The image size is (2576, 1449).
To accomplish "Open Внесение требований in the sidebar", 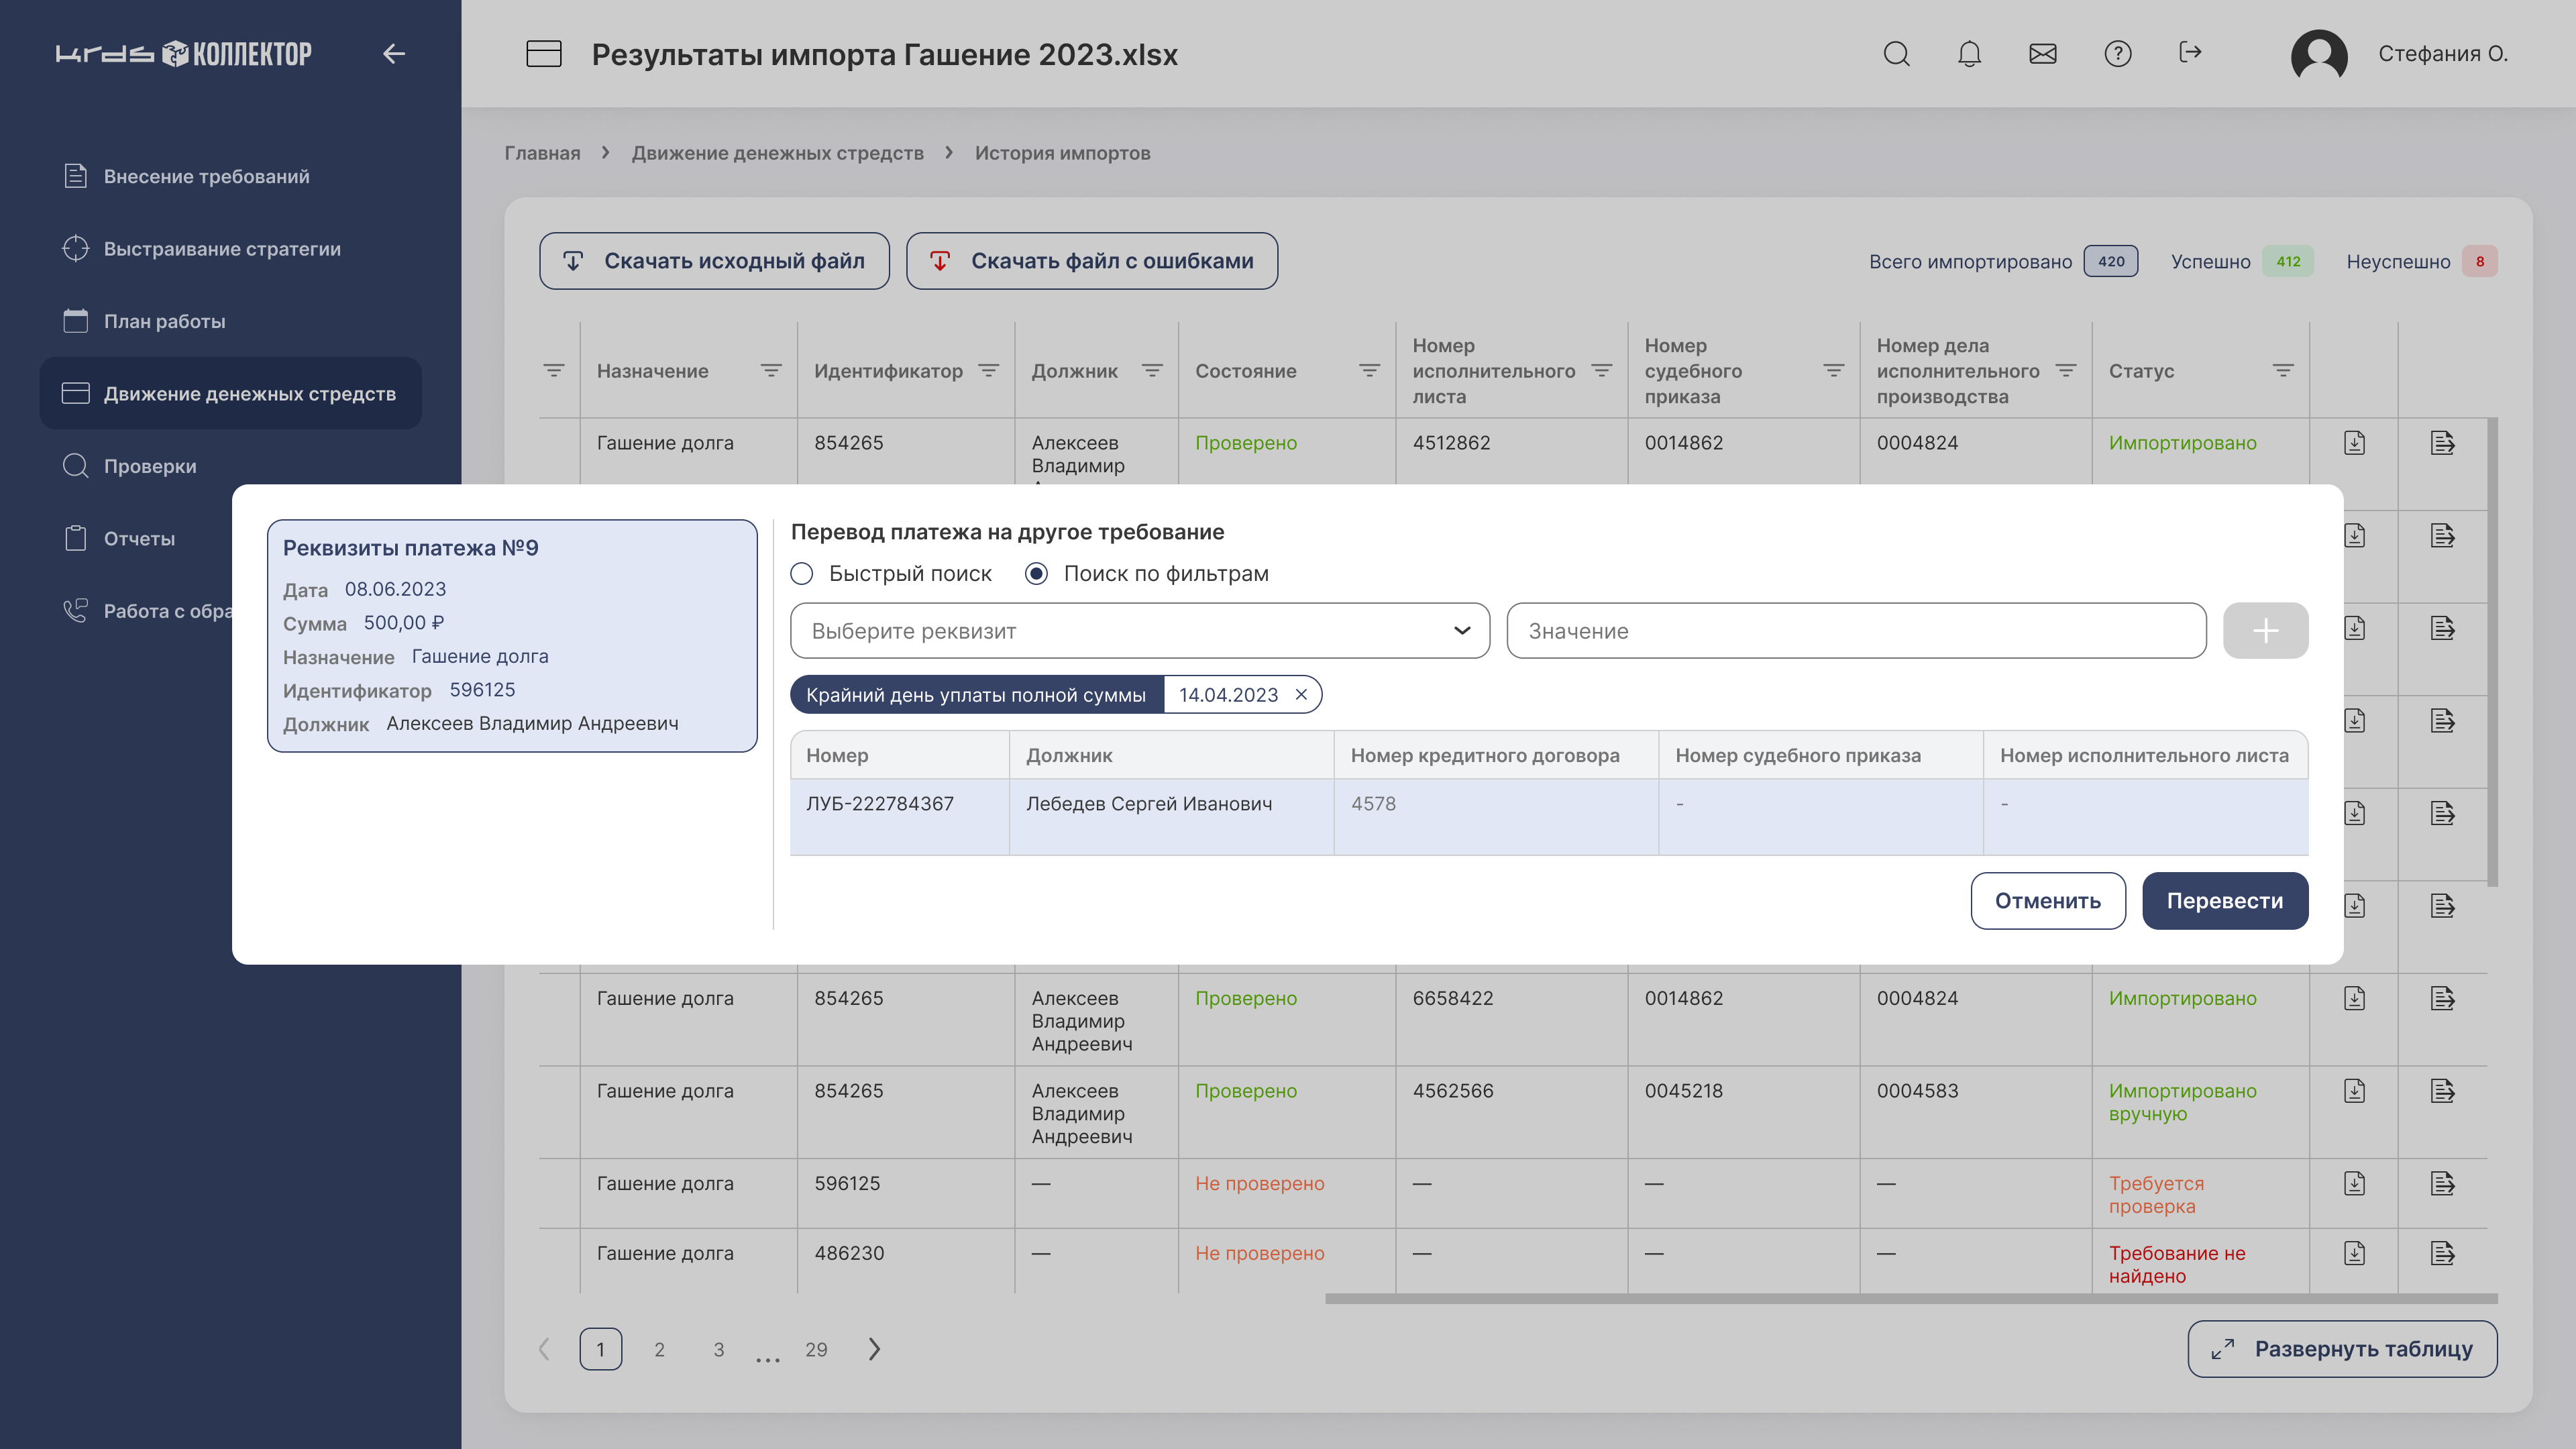I will (206, 176).
